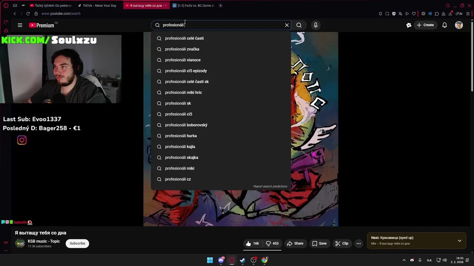Image resolution: width=474 pixels, height=266 pixels.
Task: Click the Instagram icon in stream overlay
Action: pos(22,140)
